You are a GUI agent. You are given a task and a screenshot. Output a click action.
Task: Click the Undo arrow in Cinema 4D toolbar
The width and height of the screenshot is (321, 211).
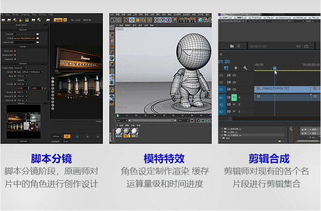(113, 20)
